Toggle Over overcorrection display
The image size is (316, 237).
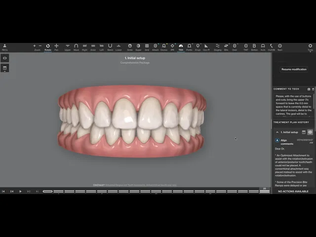tap(235, 47)
